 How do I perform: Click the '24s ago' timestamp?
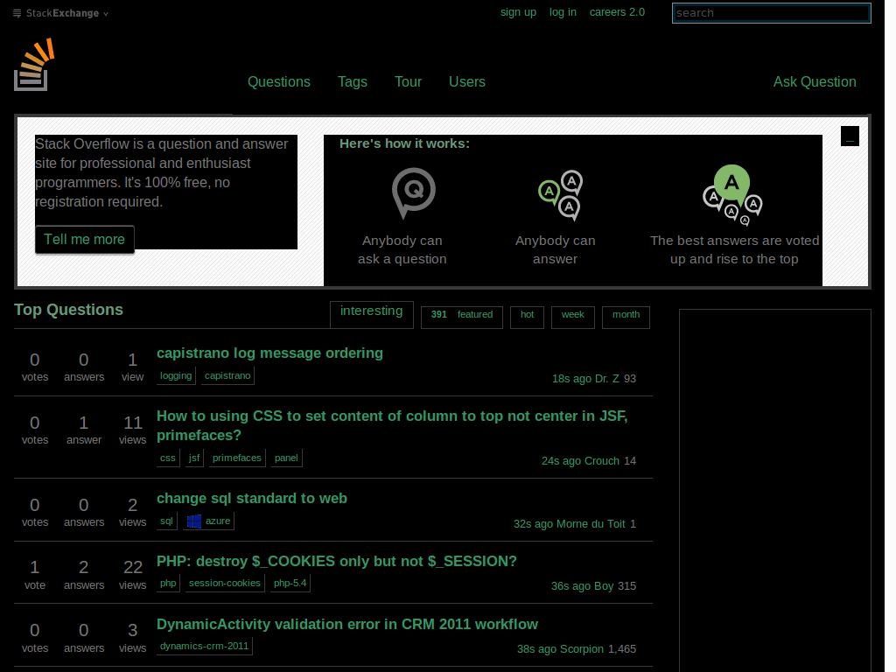[561, 461]
